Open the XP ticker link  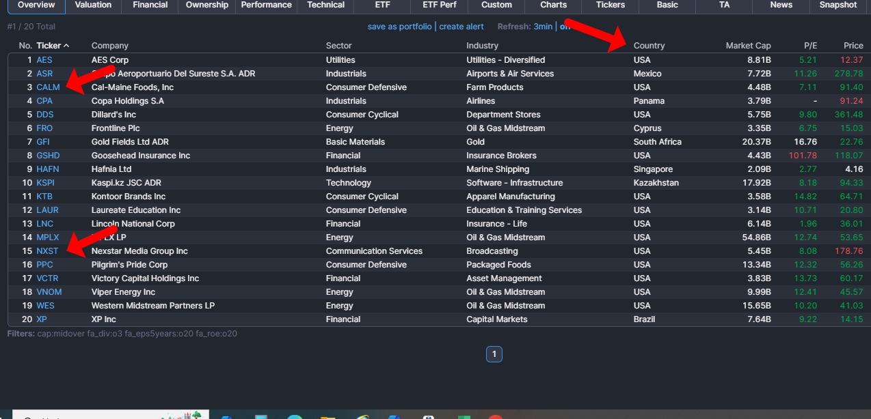click(x=42, y=319)
